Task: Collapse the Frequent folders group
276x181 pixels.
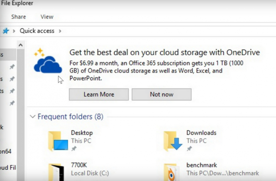Action: [x=32, y=117]
